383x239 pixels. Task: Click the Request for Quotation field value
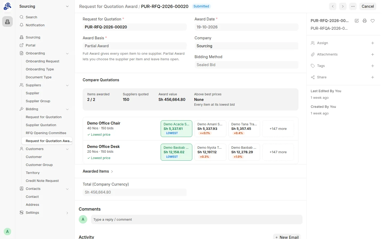pyautogui.click(x=135, y=27)
